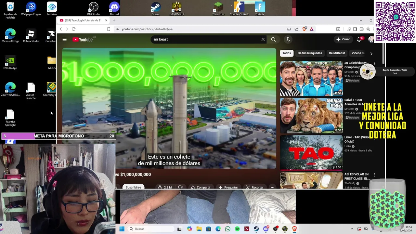The width and height of the screenshot is (416, 234).
Task: Open OBS Studio desktop shortcut
Action: [93, 9]
